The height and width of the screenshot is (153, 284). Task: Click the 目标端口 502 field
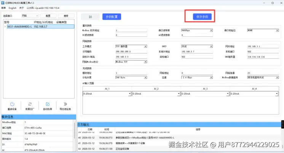click(197, 57)
